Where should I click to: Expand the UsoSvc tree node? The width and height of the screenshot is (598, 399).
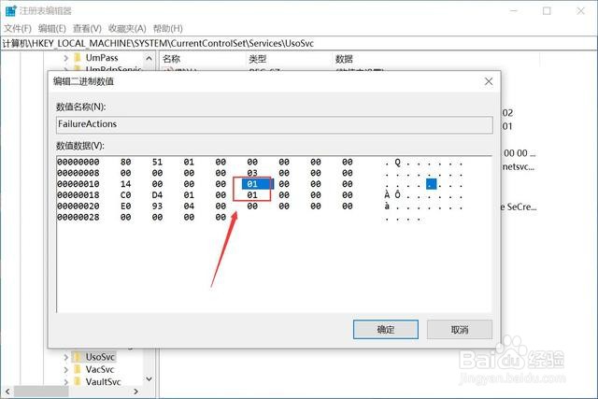pos(66,358)
